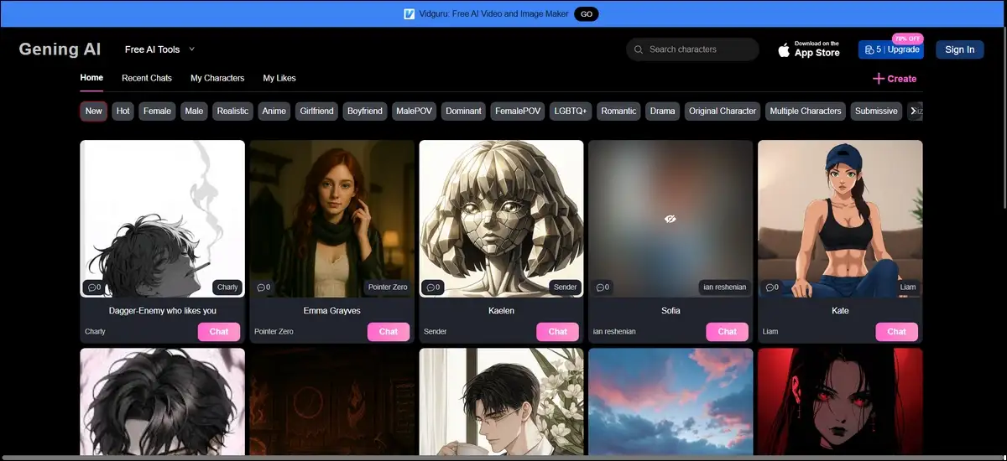Filter by the LGBTQ+ tag
Image resolution: width=1007 pixels, height=461 pixels.
coord(571,111)
